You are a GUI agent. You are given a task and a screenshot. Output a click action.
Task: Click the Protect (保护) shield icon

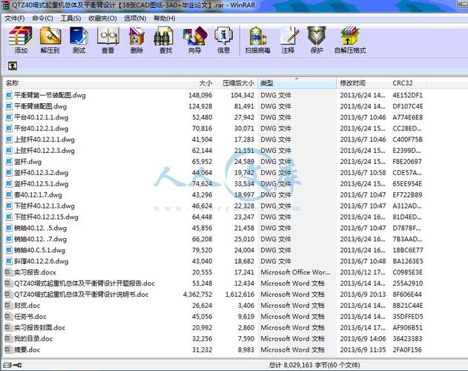317,40
